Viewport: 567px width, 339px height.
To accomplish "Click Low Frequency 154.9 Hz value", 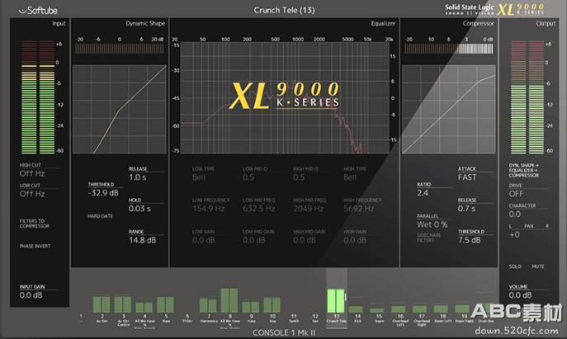I will pyautogui.click(x=209, y=209).
